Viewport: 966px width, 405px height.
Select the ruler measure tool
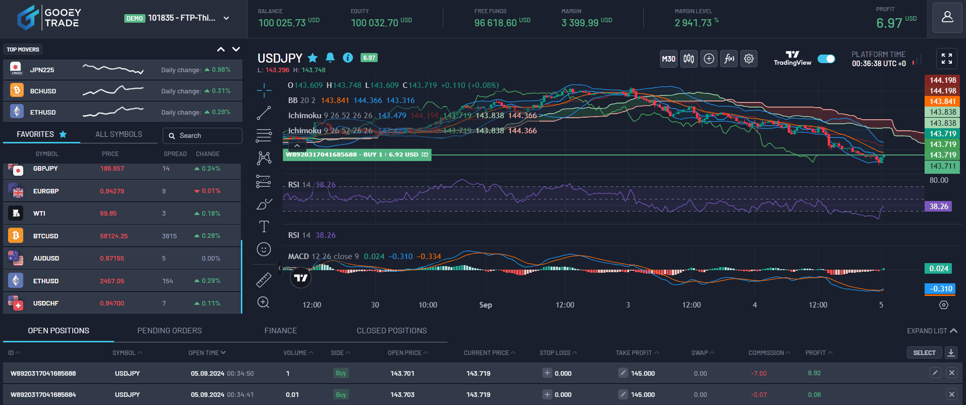264,279
